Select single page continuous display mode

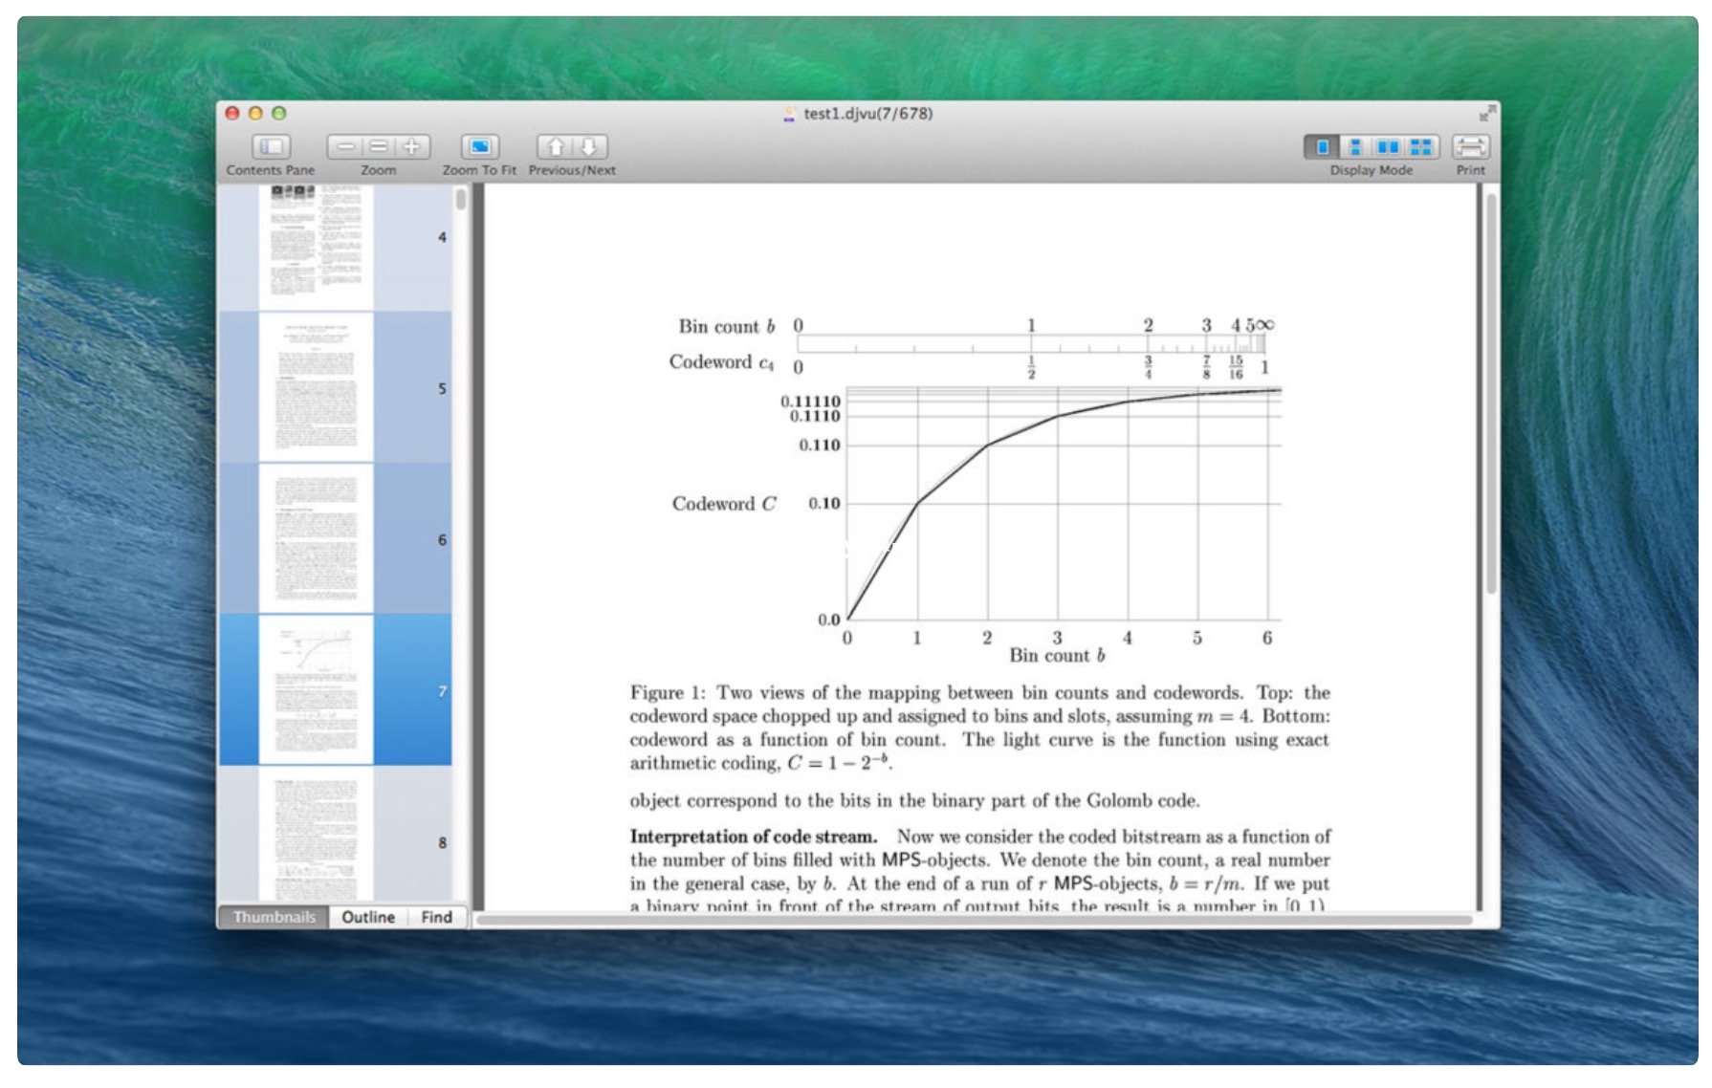[x=1355, y=146]
